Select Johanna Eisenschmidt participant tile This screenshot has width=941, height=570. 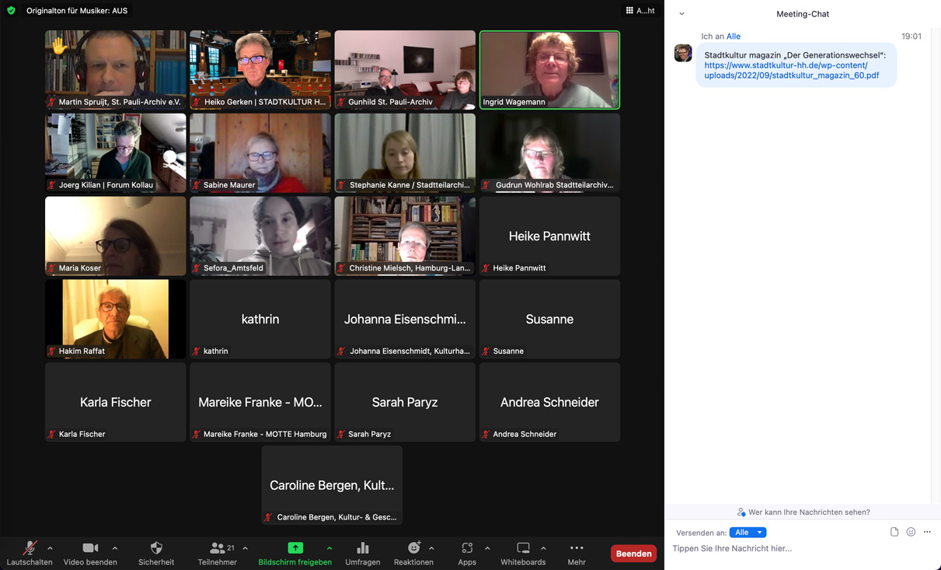(405, 319)
